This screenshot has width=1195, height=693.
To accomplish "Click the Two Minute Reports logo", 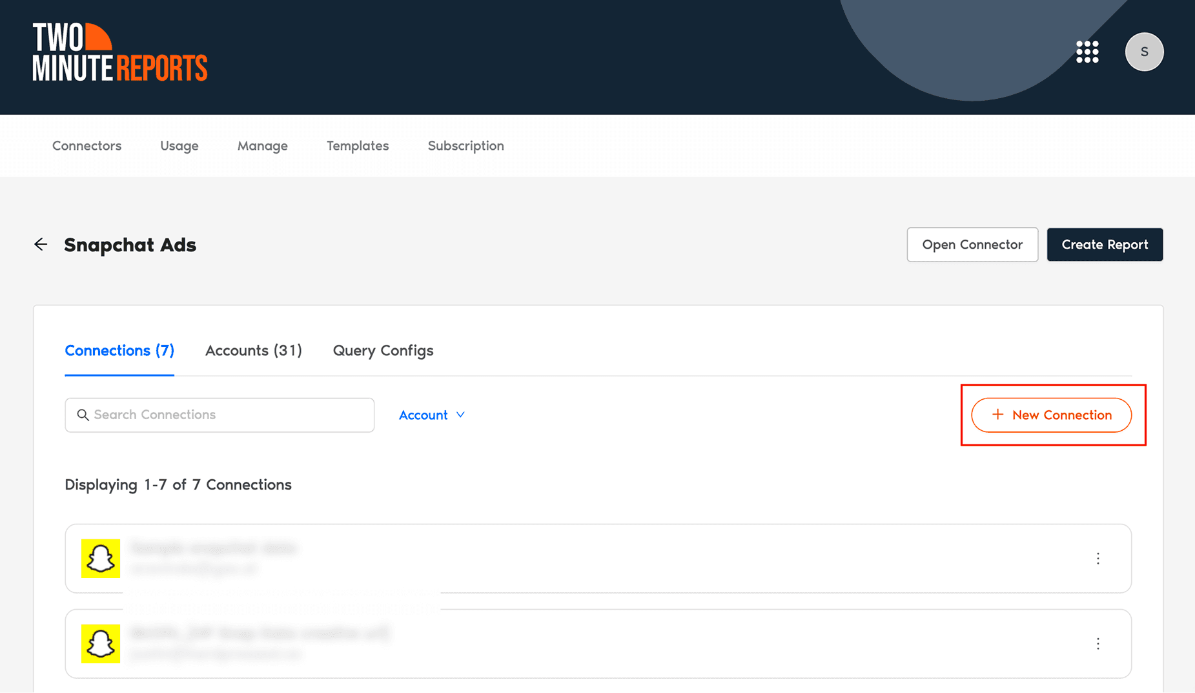I will [119, 52].
